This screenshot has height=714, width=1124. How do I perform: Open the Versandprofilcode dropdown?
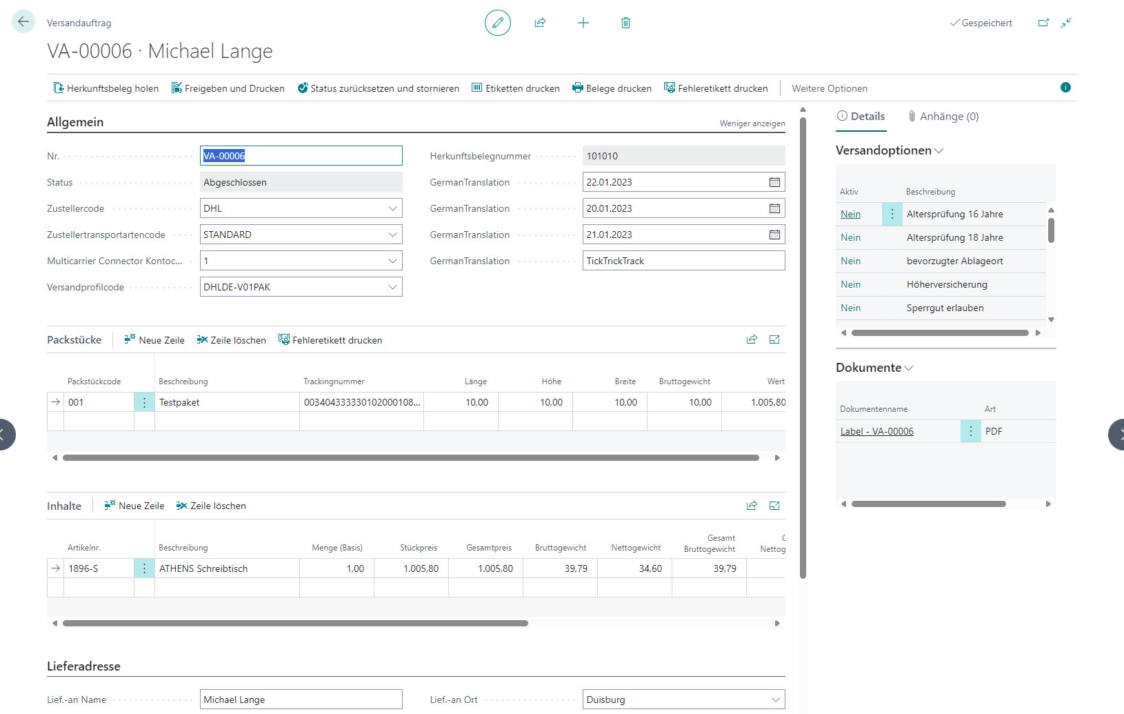coord(392,287)
